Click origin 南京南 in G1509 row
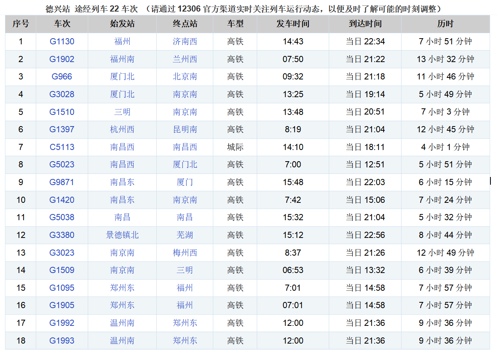 click(x=122, y=270)
